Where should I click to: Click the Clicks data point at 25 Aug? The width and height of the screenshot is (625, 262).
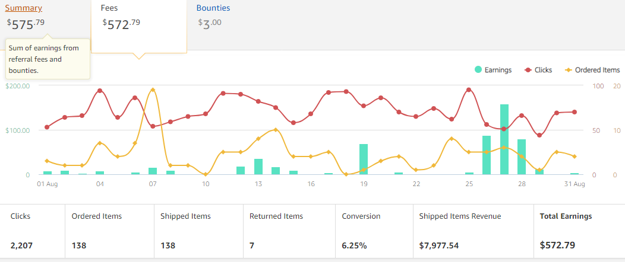(x=469, y=90)
